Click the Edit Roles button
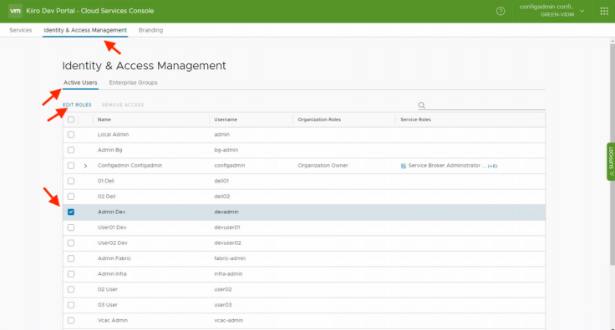 (x=77, y=105)
